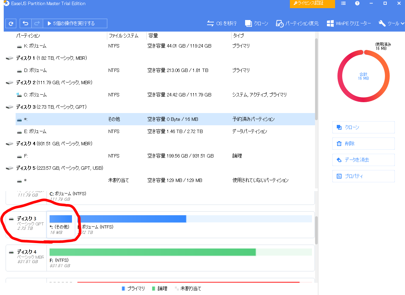Screen dimensions: 405x295
Task: Click the 容量 column header
Action: pyautogui.click(x=153, y=36)
